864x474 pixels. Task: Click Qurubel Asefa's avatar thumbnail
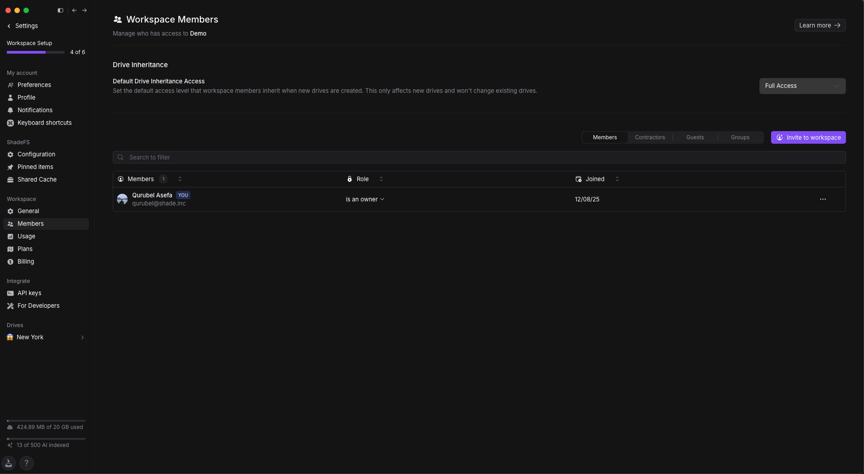(x=122, y=199)
